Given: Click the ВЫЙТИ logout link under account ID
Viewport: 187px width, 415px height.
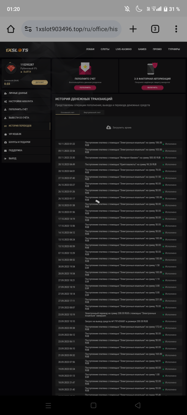Looking at the screenshot, I should tap(27, 72).
